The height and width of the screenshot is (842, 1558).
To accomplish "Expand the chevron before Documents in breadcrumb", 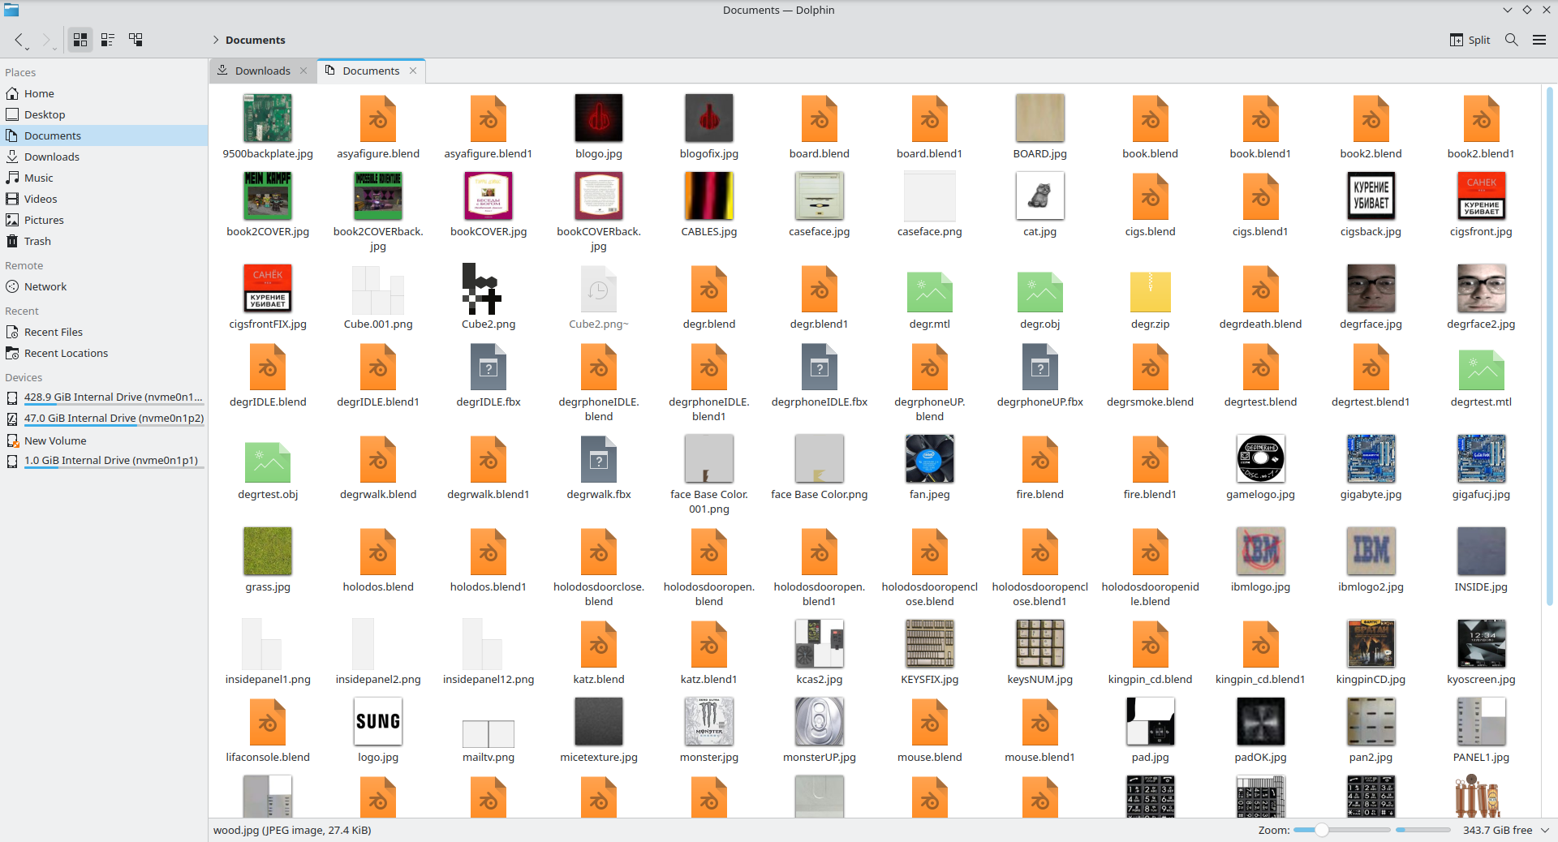I will click(216, 40).
